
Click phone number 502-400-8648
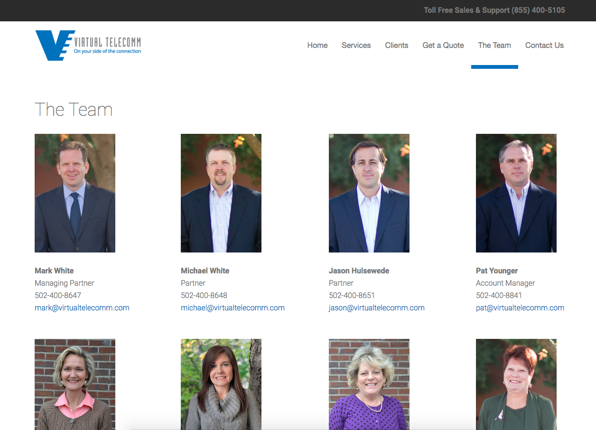coord(204,295)
